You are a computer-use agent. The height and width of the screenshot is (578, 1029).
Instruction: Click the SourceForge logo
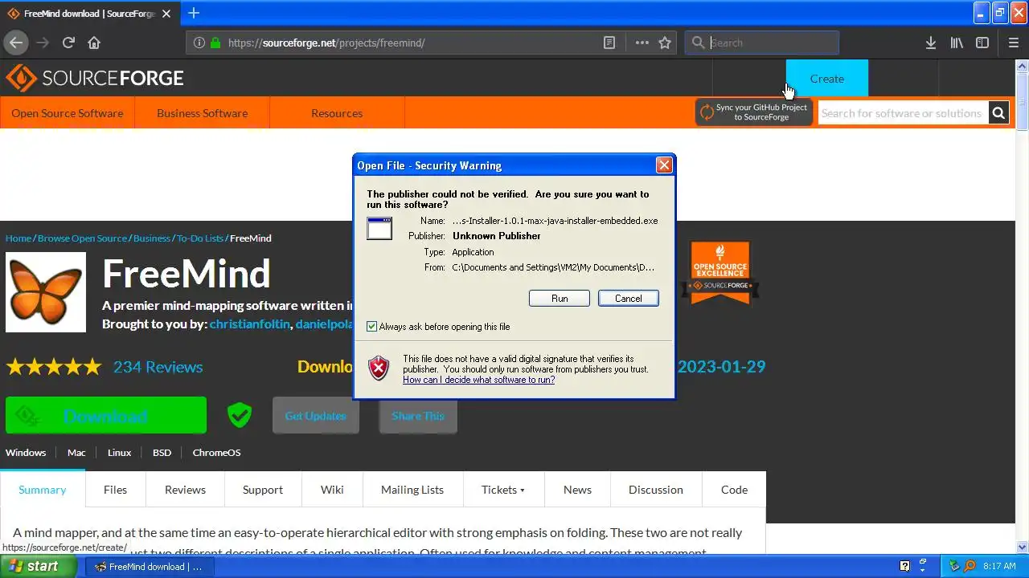(x=95, y=78)
